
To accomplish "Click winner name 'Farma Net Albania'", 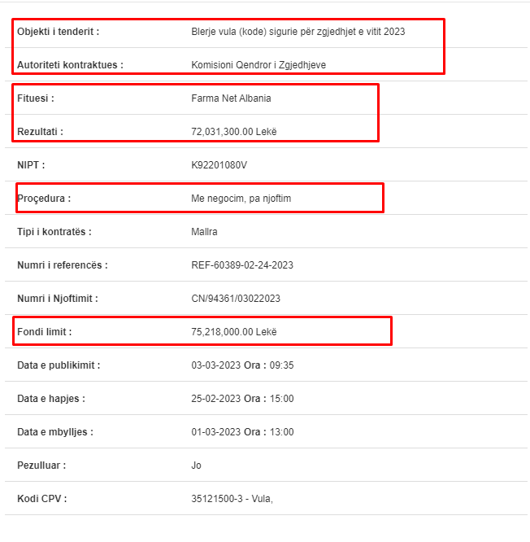I will coord(231,98).
